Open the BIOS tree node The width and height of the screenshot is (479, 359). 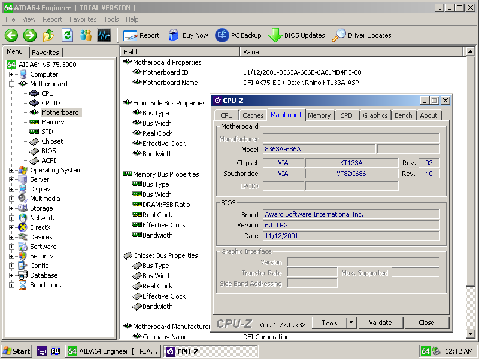(48, 151)
